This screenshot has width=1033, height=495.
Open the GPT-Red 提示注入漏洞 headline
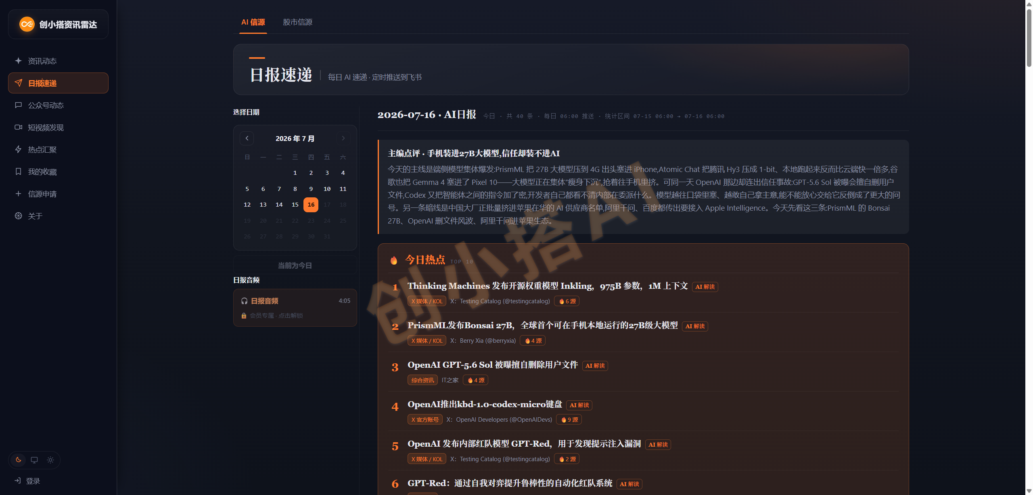coord(524,444)
